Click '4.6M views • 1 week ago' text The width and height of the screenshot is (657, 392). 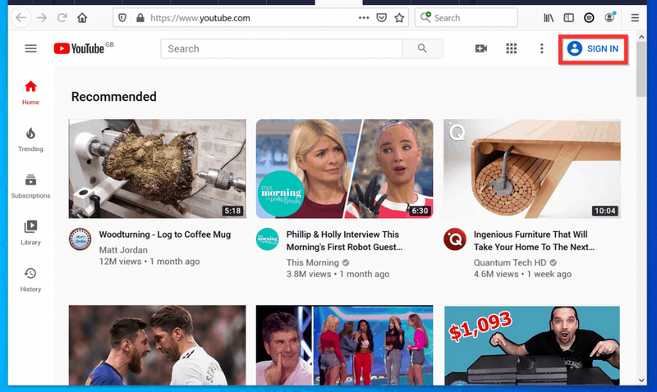click(x=522, y=274)
